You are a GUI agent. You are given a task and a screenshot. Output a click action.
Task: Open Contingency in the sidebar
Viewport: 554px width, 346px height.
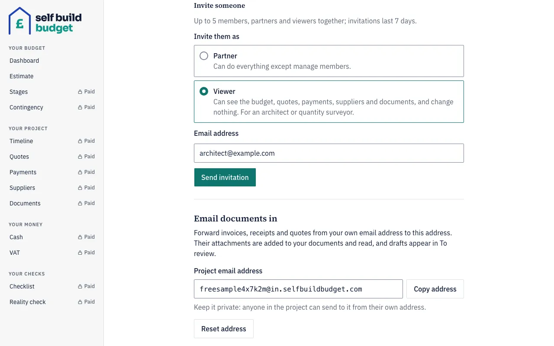pyautogui.click(x=52, y=107)
